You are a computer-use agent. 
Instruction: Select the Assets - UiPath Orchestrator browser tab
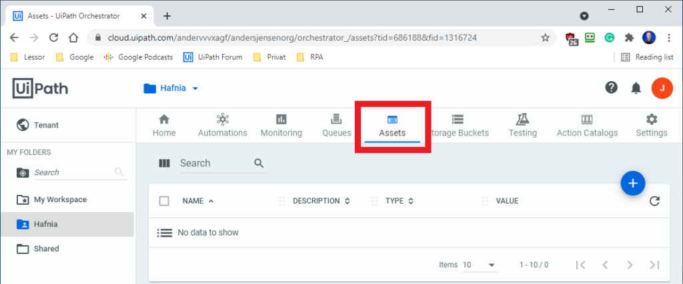click(x=79, y=16)
